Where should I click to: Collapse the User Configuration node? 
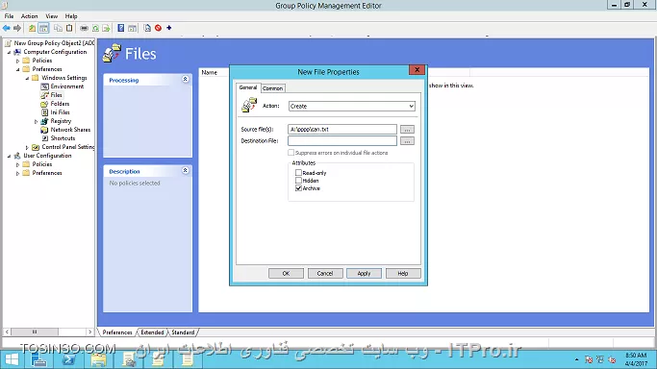click(10, 156)
